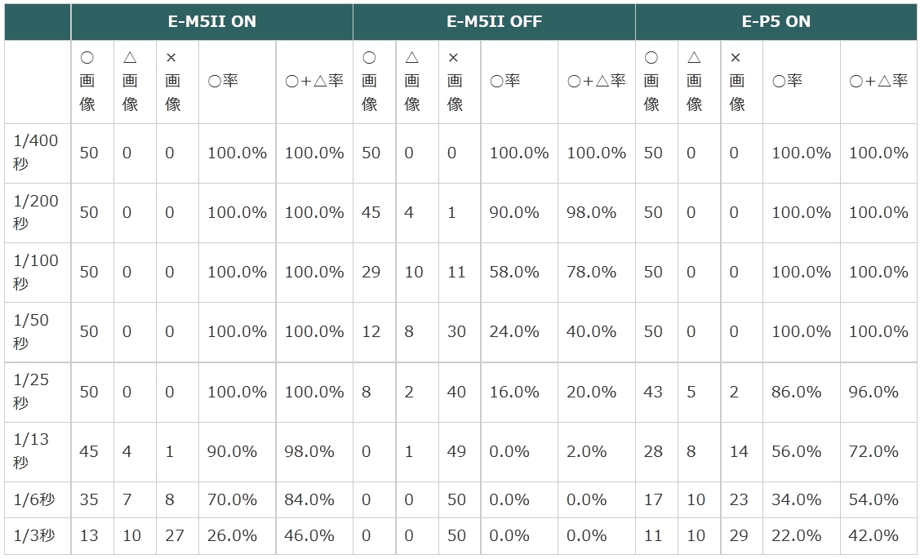
Task: Click the ○+△率 header under E-P5 ON
Action: [878, 81]
